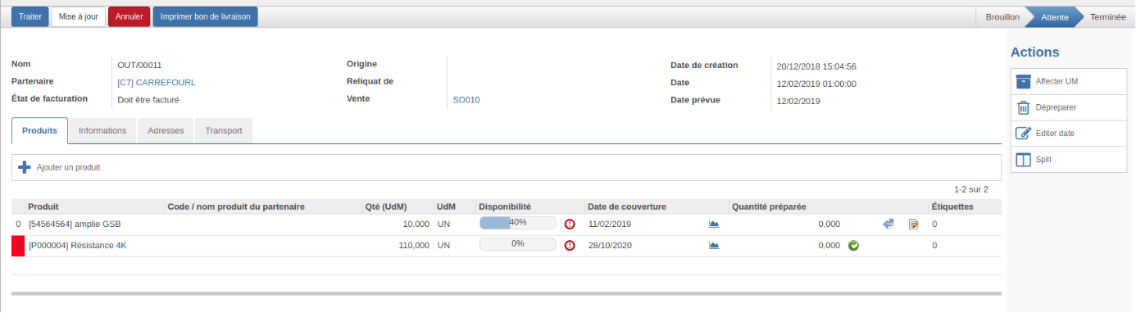Viewport: 1136px width, 313px height.
Task: Click Imprimer bon de livraison button
Action: (x=206, y=16)
